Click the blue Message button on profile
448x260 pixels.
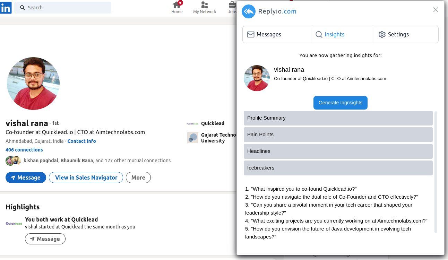coord(26,177)
